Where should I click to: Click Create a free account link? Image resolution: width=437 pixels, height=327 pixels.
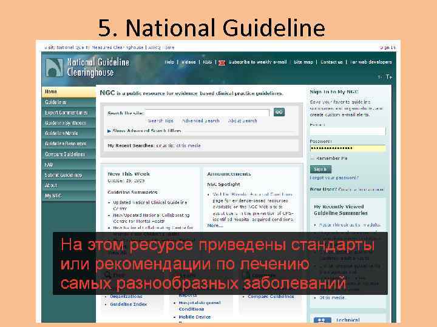coord(361,190)
